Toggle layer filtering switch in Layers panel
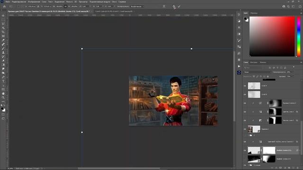Viewport: 303px width, 170px height. (294, 67)
